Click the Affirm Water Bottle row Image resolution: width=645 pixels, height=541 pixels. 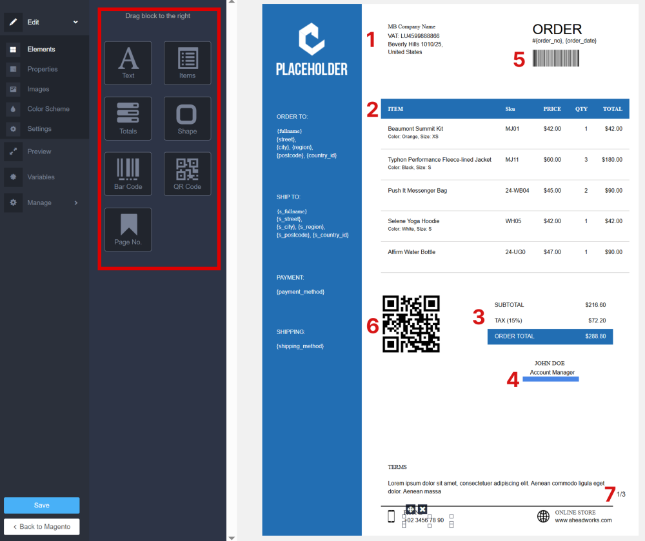point(505,257)
